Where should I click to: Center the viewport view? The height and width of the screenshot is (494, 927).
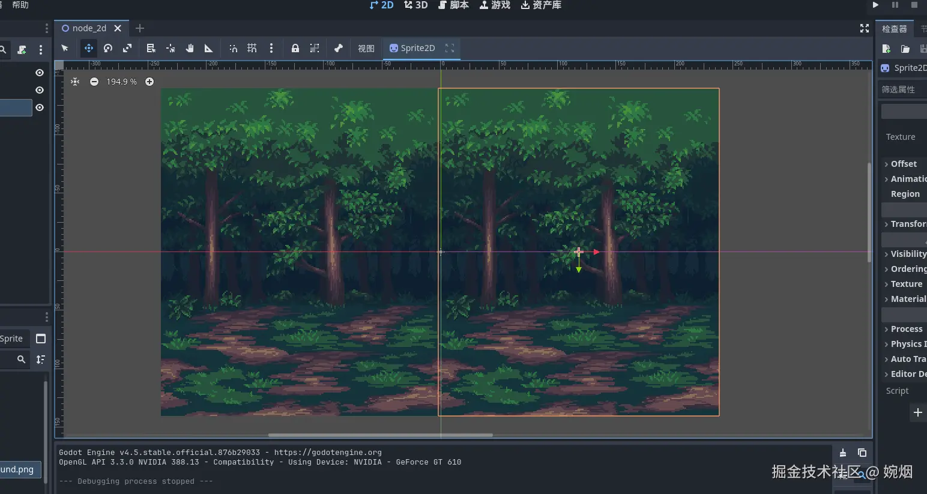75,82
